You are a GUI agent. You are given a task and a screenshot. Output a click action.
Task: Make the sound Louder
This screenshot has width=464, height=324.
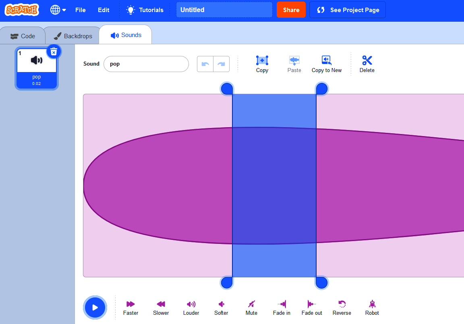(x=191, y=307)
